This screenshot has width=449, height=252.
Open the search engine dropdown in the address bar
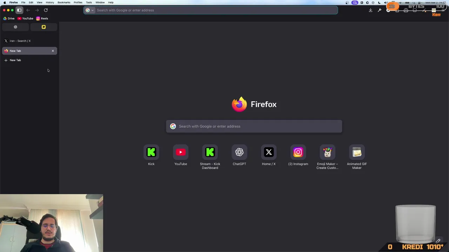click(x=90, y=10)
